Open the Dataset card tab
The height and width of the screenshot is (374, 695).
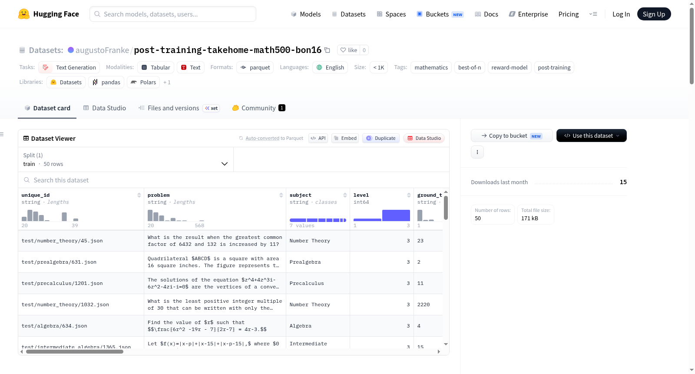pyautogui.click(x=47, y=108)
